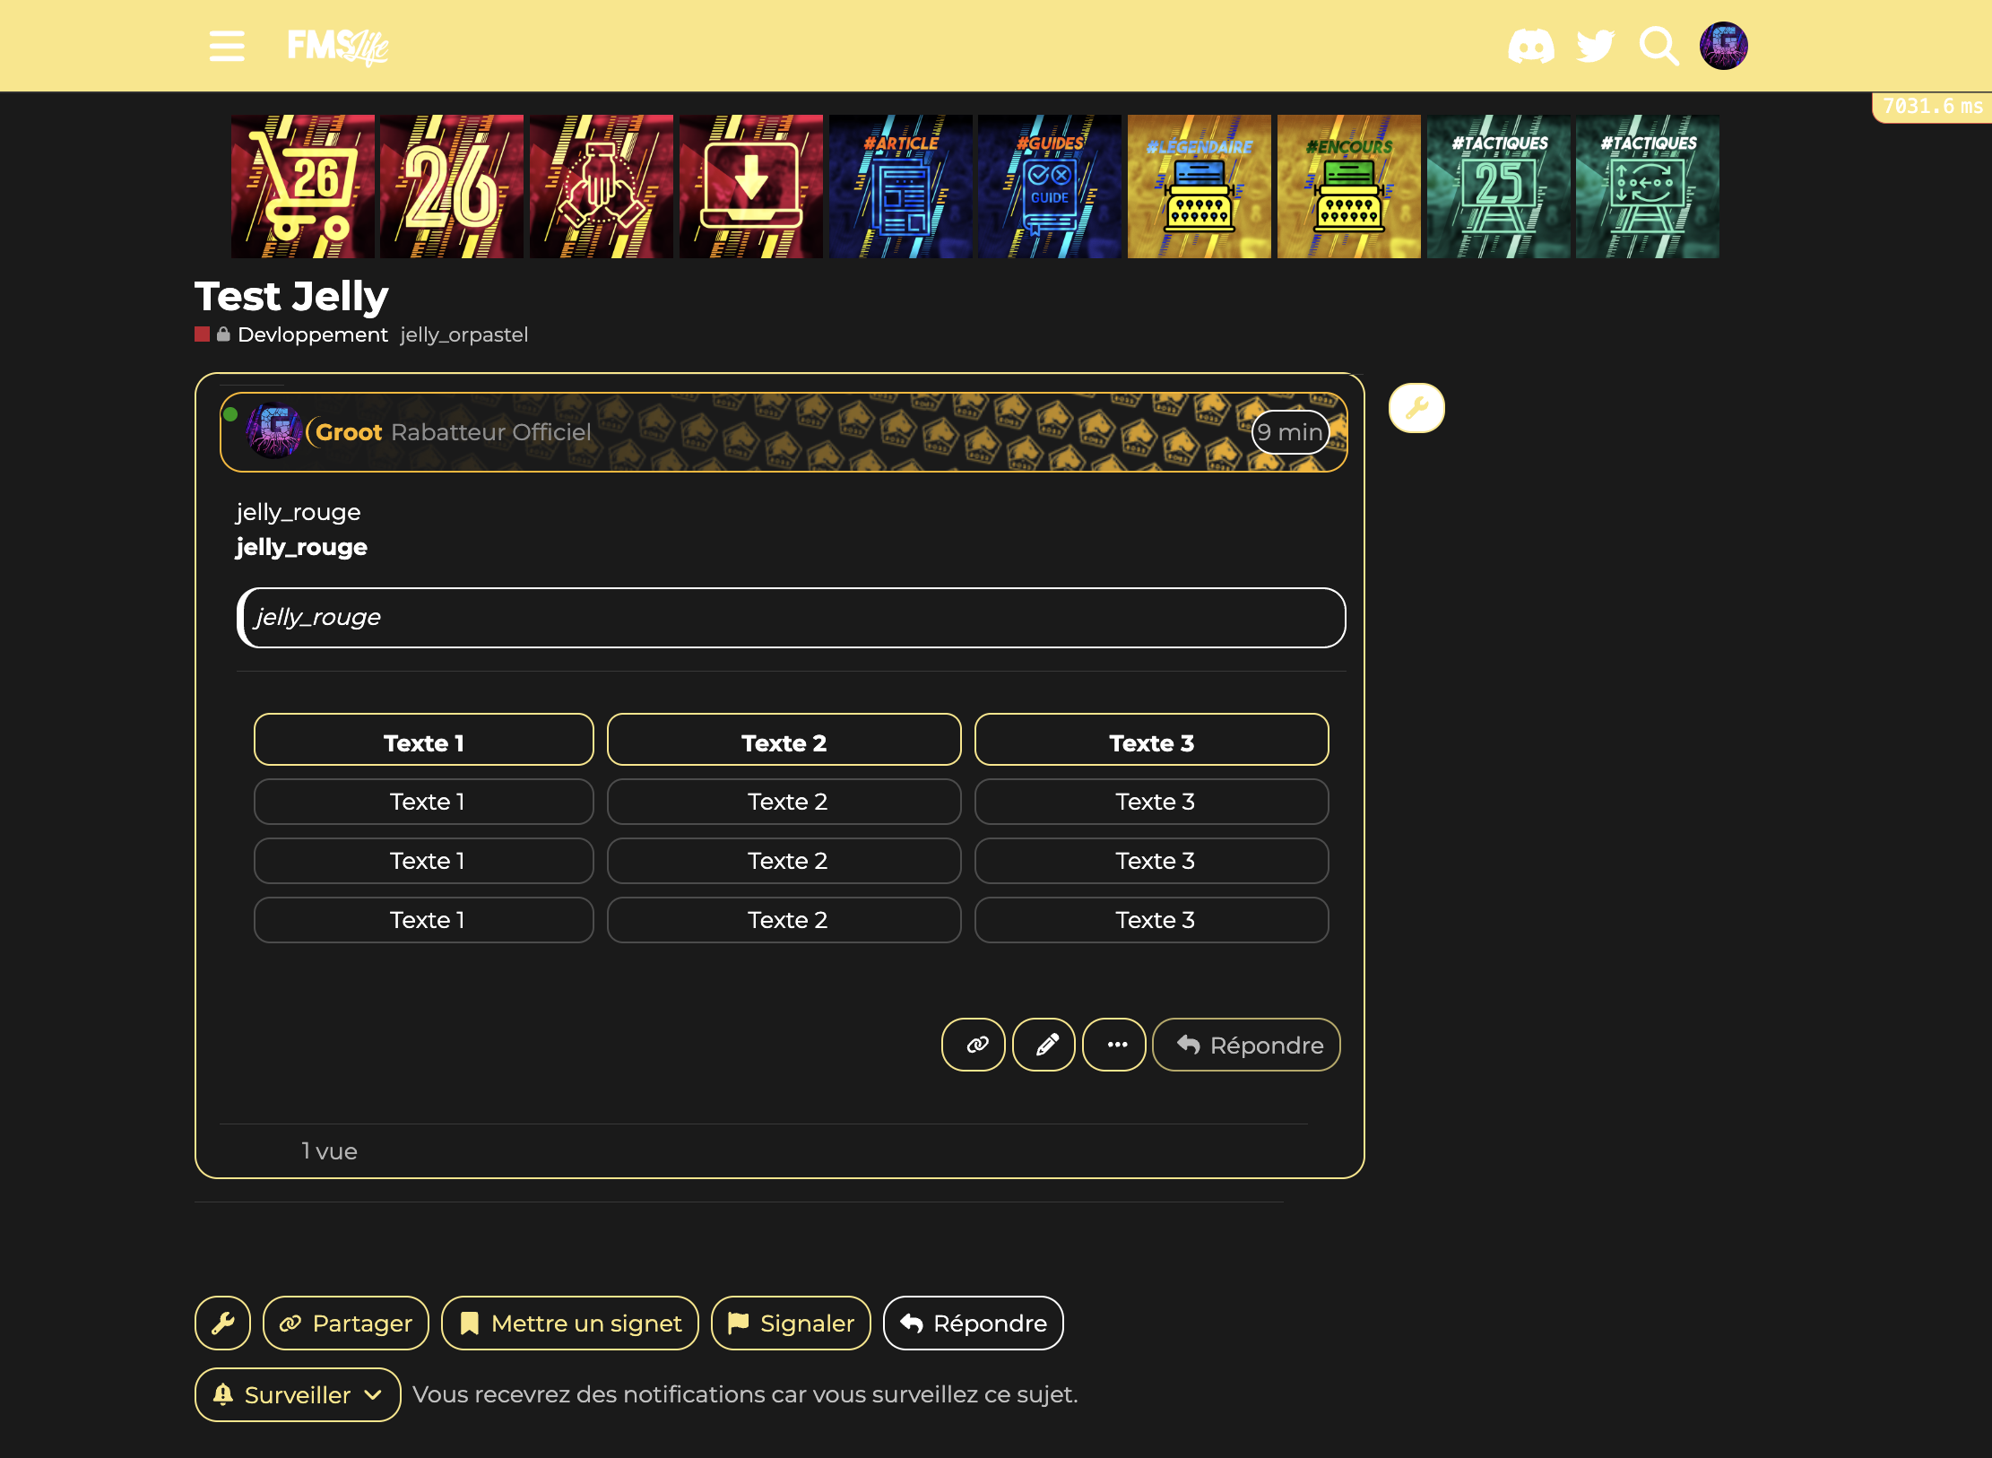Expand the Surveiller notification dropdown
The width and height of the screenshot is (1992, 1458).
(x=298, y=1394)
